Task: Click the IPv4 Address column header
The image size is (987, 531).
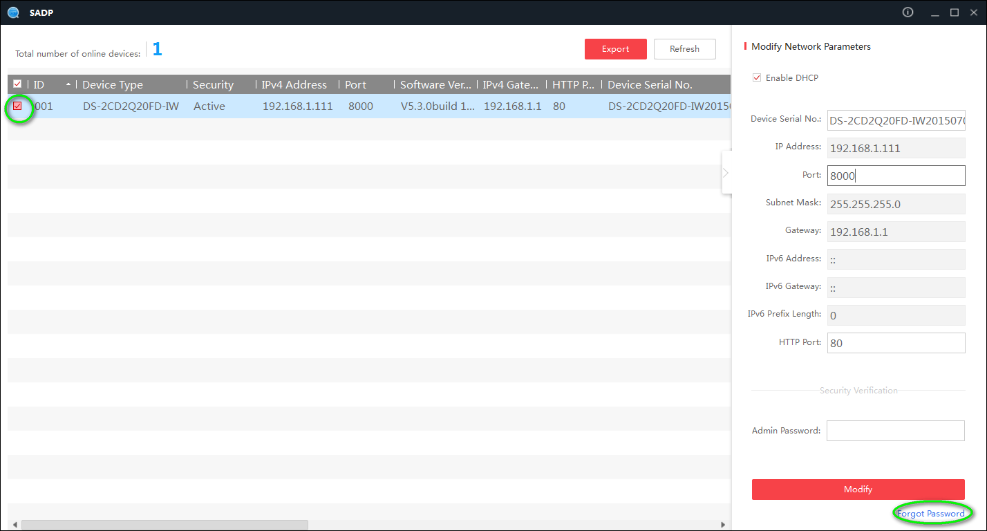Action: 294,84
